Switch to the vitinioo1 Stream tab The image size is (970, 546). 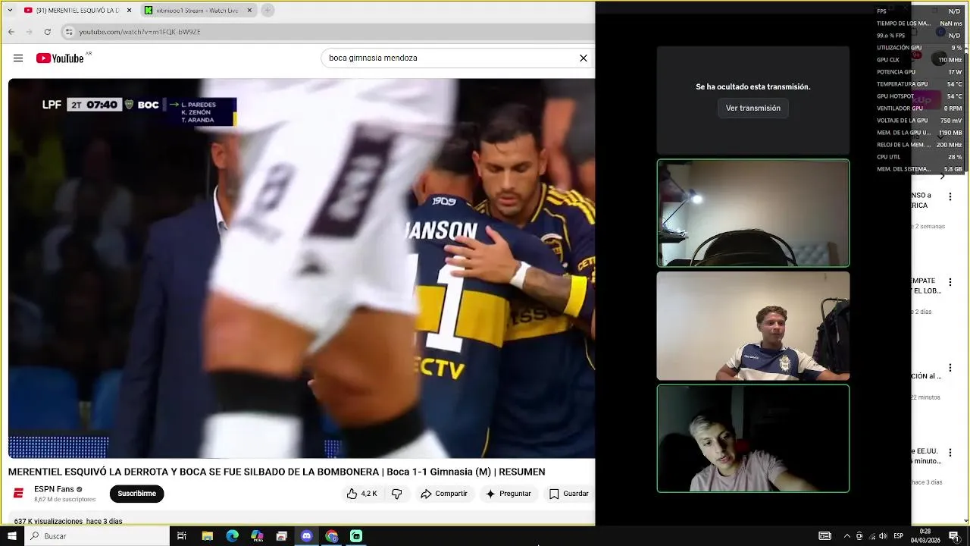pos(199,11)
